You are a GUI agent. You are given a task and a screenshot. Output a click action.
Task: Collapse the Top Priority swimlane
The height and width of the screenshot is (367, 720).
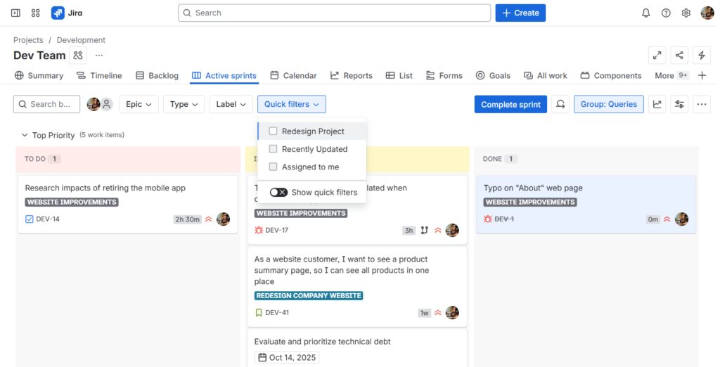tap(25, 135)
